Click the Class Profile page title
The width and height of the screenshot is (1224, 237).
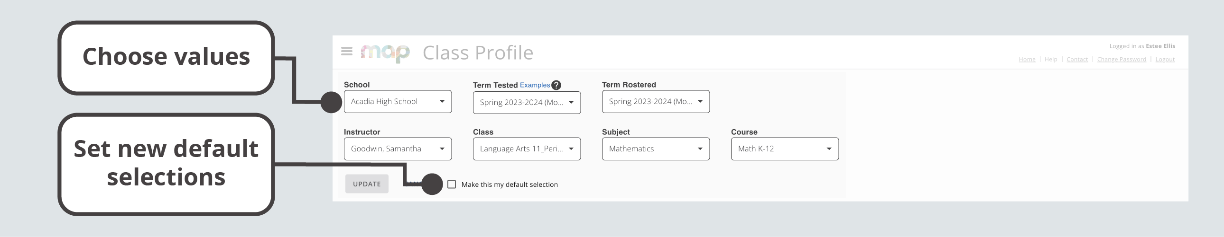coord(478,53)
